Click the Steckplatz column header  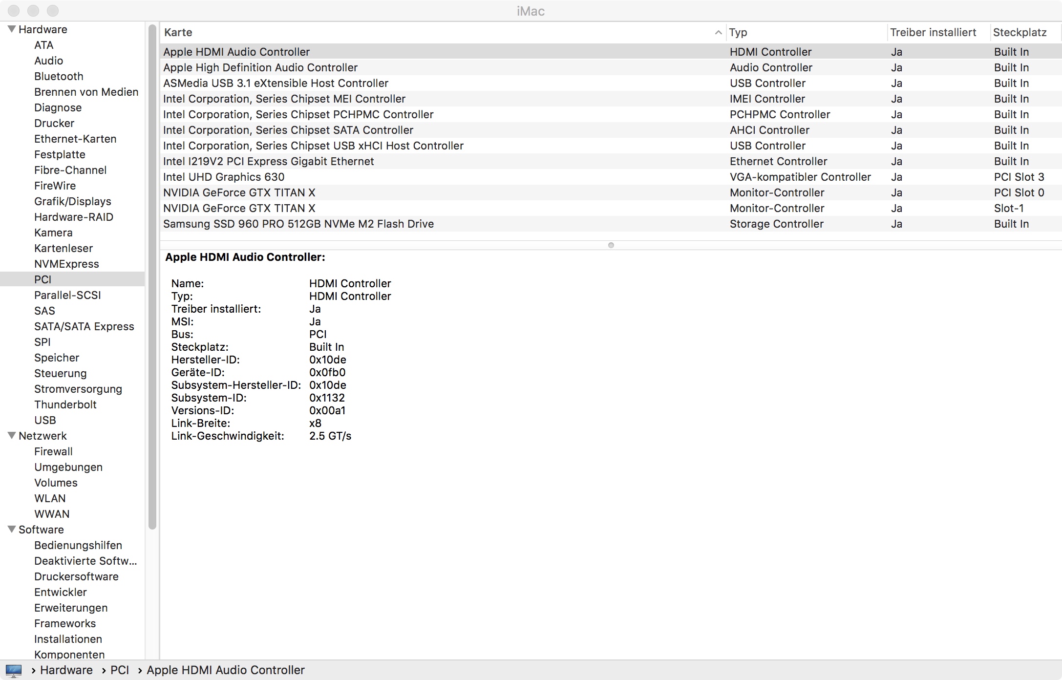(x=1020, y=33)
